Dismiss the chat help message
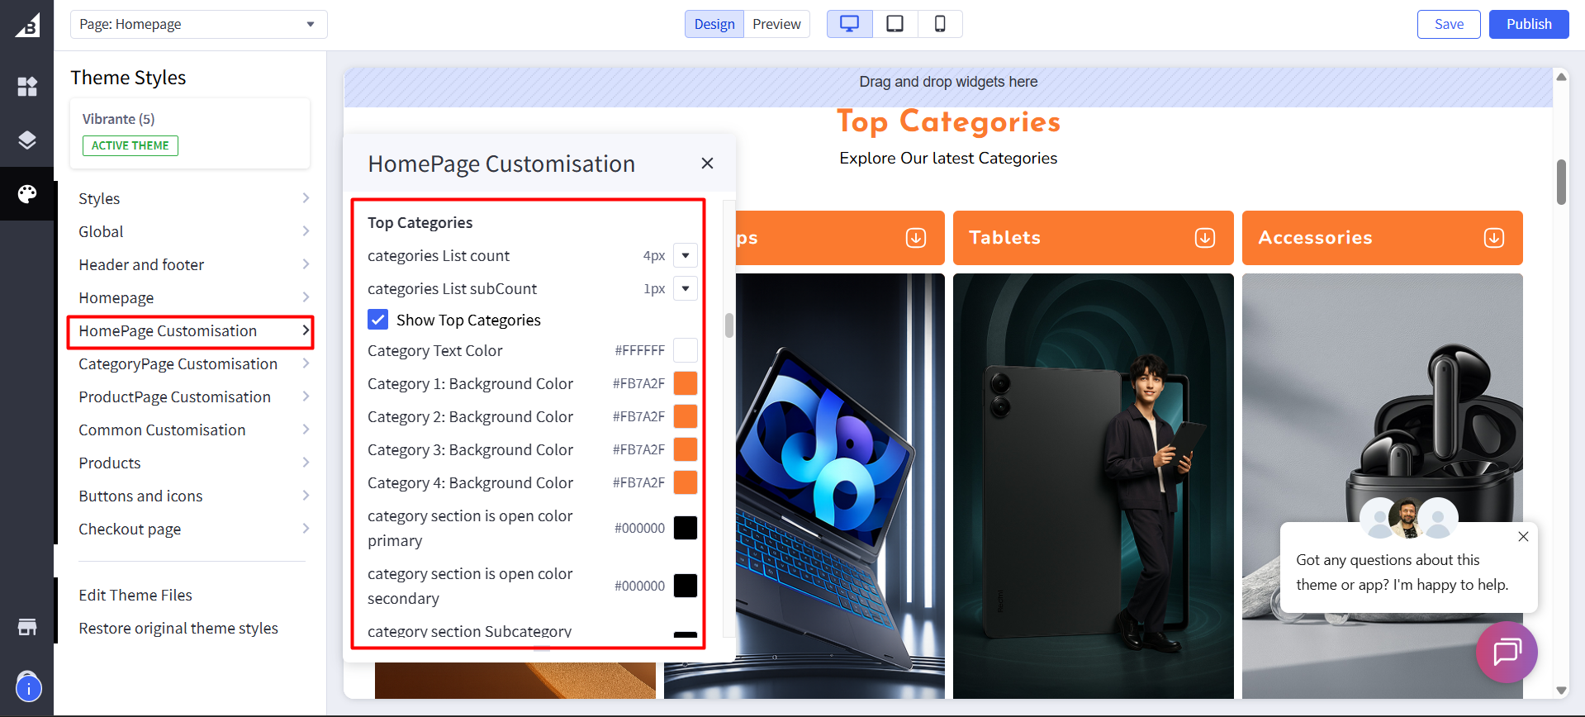Screen dimensions: 1585x717 tap(1523, 537)
